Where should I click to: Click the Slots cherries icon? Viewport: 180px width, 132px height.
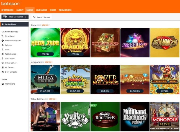point(2,50)
